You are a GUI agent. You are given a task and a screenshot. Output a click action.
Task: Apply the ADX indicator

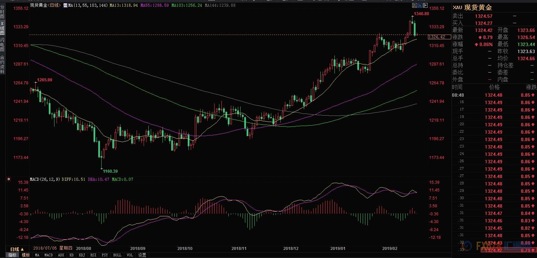(61, 255)
